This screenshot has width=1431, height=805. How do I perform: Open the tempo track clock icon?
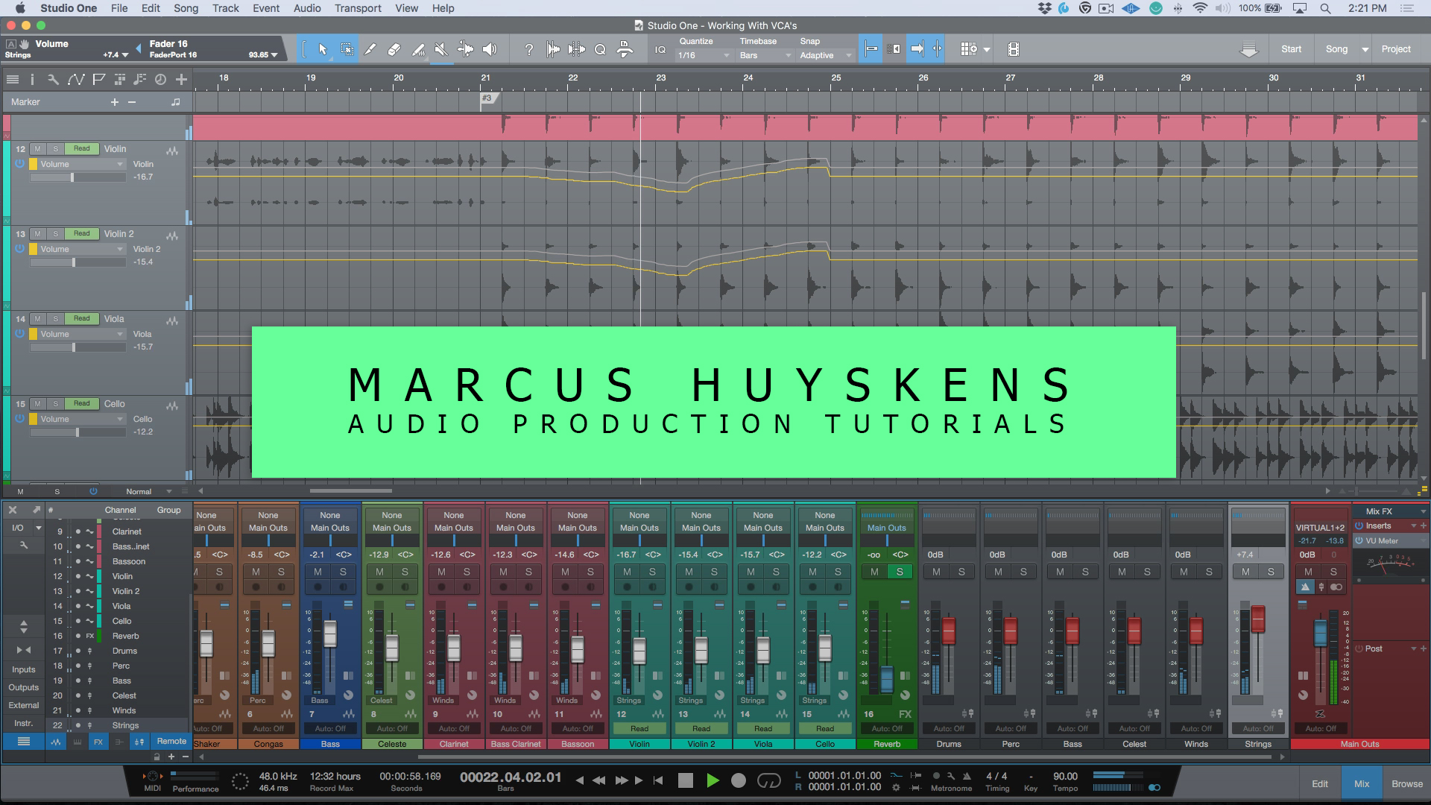(160, 79)
